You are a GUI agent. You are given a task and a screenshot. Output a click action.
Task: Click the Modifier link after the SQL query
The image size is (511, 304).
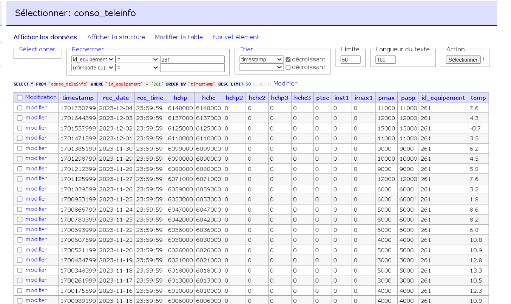[285, 83]
